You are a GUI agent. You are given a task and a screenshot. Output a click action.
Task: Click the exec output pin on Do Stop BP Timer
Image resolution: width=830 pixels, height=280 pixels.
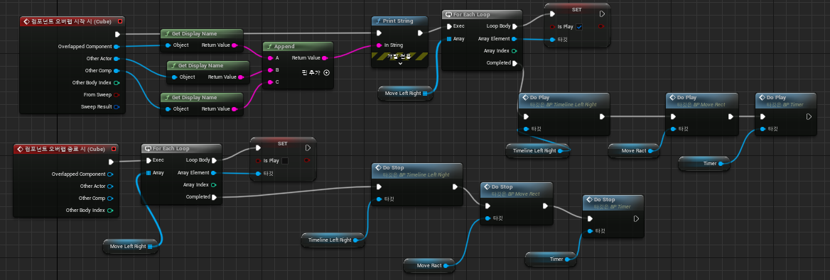636,219
